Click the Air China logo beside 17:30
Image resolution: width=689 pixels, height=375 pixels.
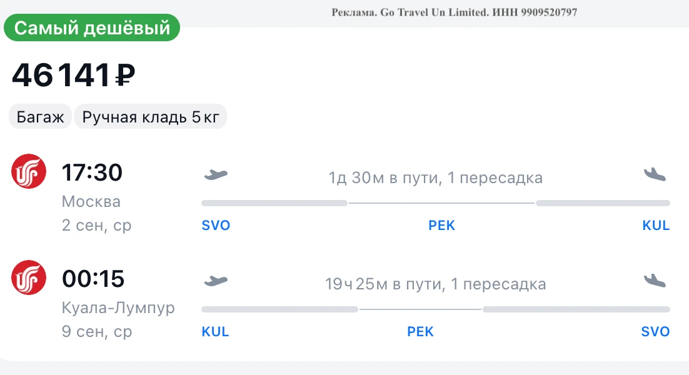click(29, 171)
